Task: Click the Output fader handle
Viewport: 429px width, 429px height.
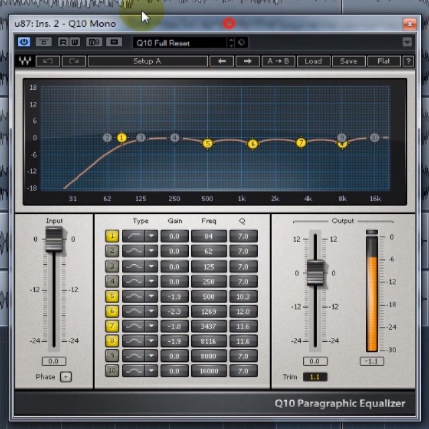Action: point(315,272)
